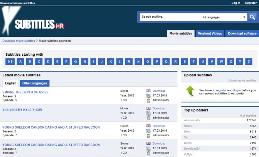Viewport: 259px width, 157px height.
Task: Filter subtitles starting with letter D
Action: pyautogui.click(x=48, y=61)
